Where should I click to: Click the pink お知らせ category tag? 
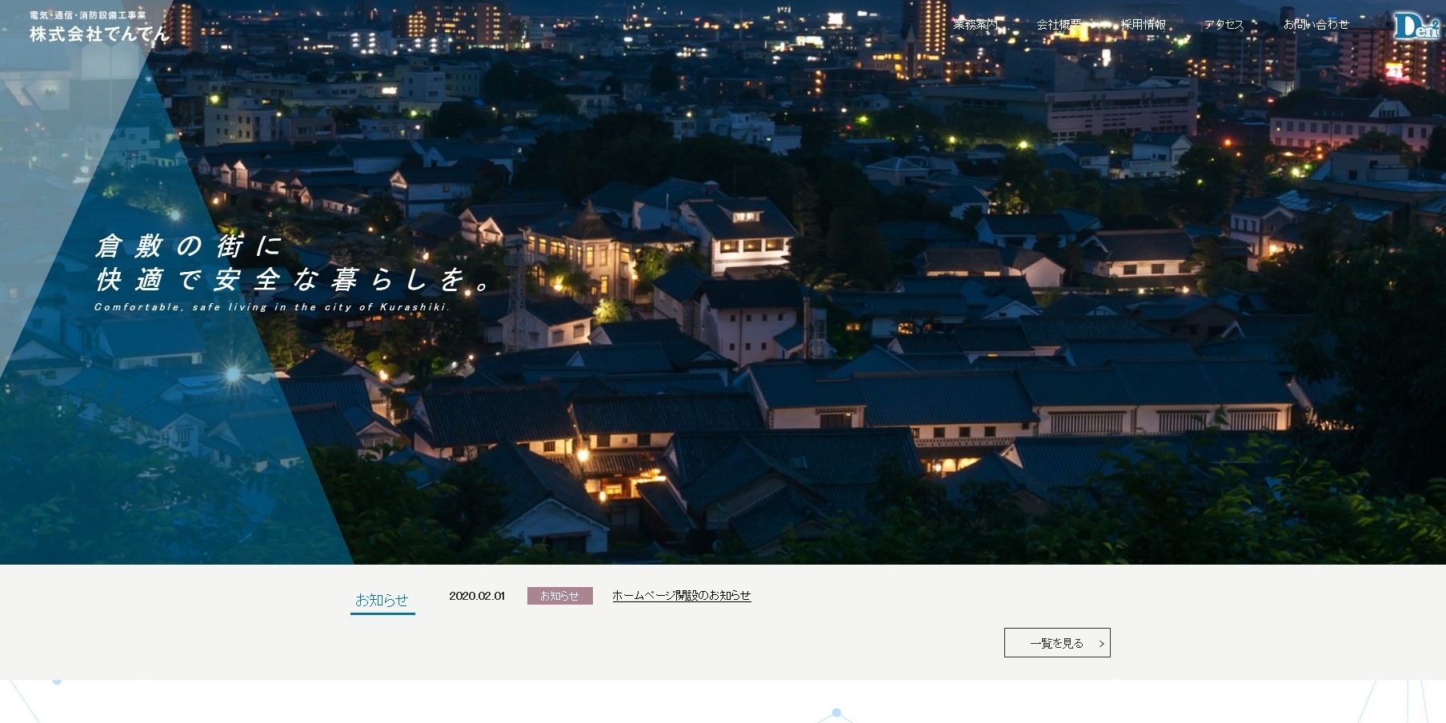[559, 596]
